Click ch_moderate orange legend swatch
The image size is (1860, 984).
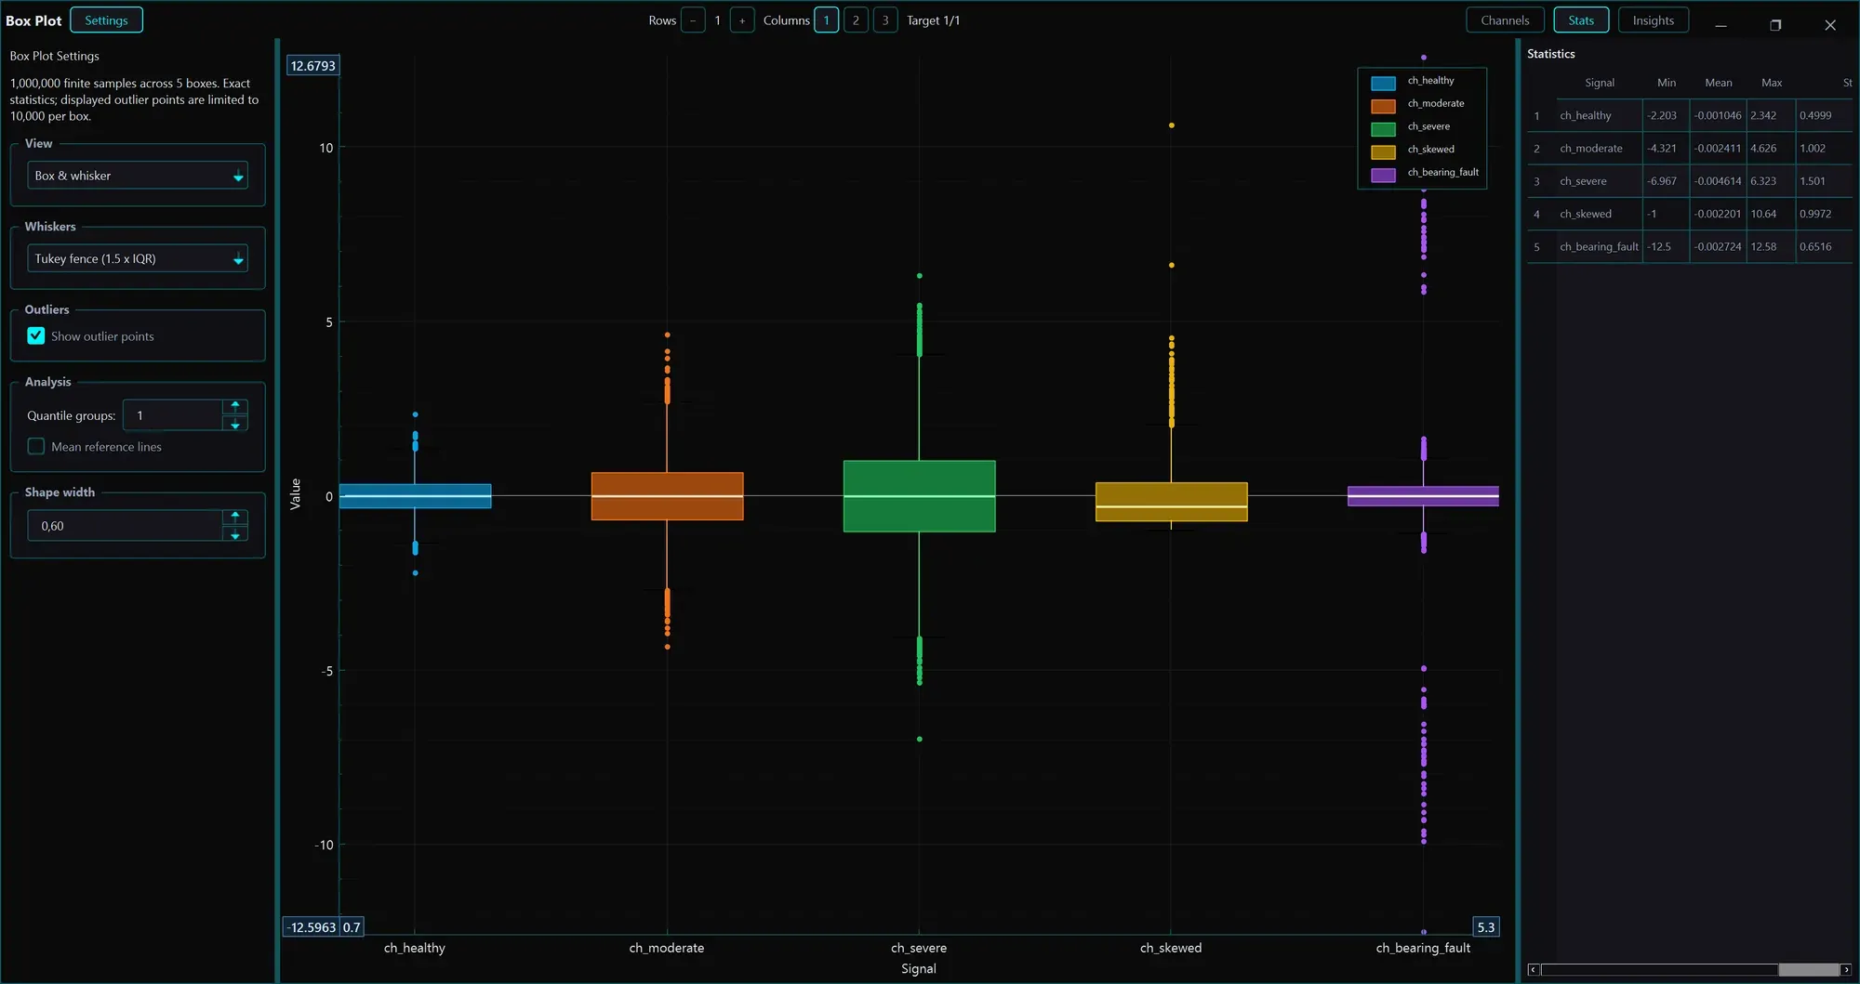coord(1383,106)
